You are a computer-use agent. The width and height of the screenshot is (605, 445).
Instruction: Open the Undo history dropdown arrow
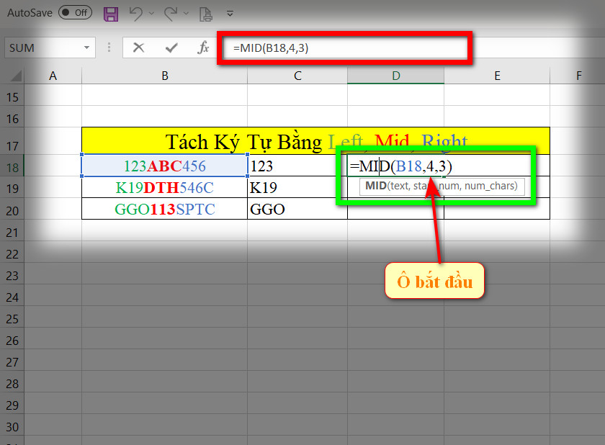[152, 14]
